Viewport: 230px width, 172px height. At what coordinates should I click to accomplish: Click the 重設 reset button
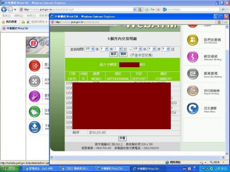113,54
